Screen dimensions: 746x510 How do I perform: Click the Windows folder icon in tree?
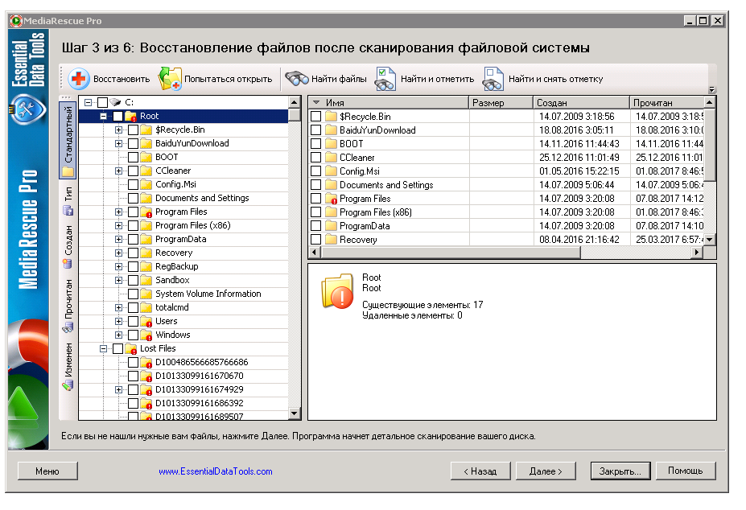click(x=146, y=335)
